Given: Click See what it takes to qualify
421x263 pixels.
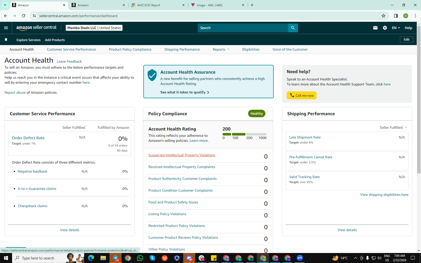Looking at the screenshot, I should (185, 92).
